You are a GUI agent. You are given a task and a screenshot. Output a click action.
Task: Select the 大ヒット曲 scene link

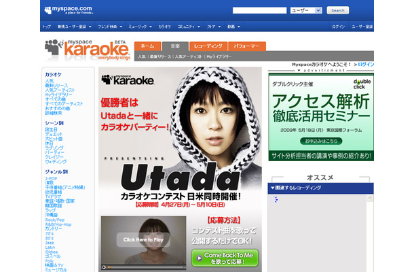54,139
